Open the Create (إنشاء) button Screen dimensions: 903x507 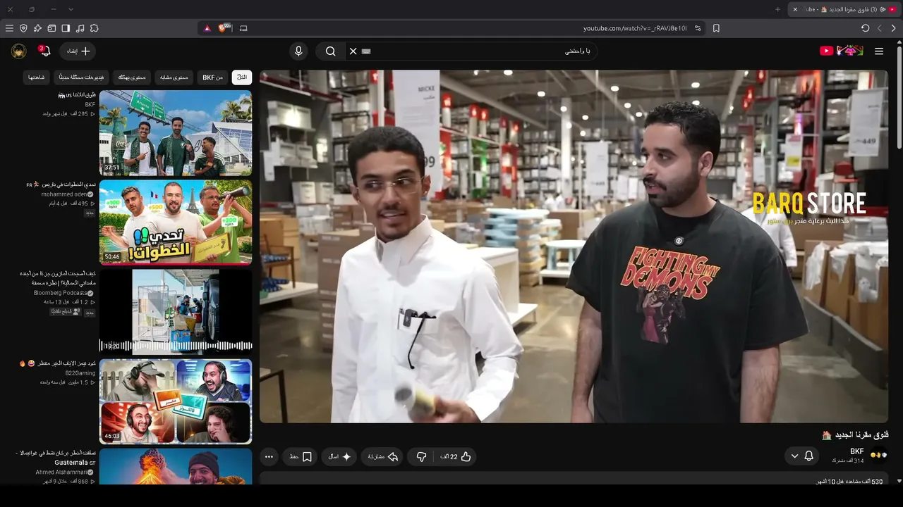click(x=79, y=51)
